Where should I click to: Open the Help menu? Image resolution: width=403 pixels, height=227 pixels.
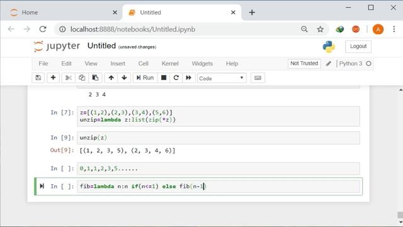tap(232, 64)
